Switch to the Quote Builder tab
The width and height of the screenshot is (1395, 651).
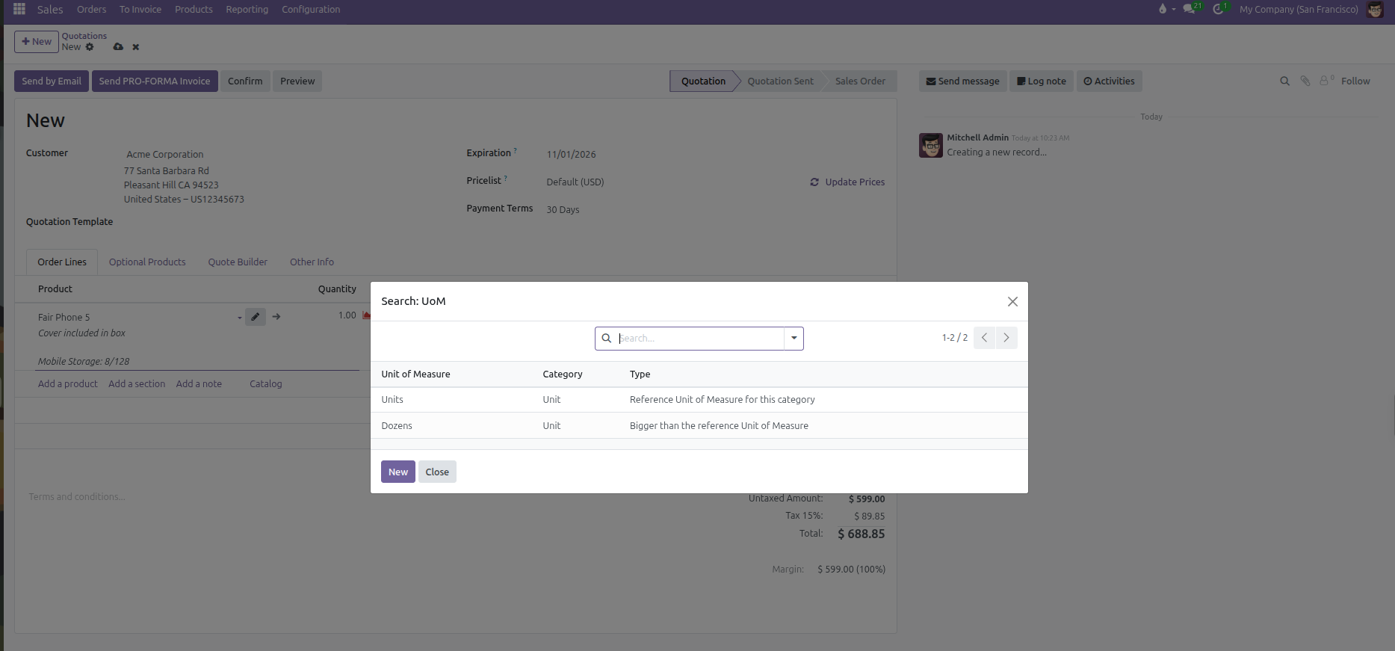coord(238,262)
